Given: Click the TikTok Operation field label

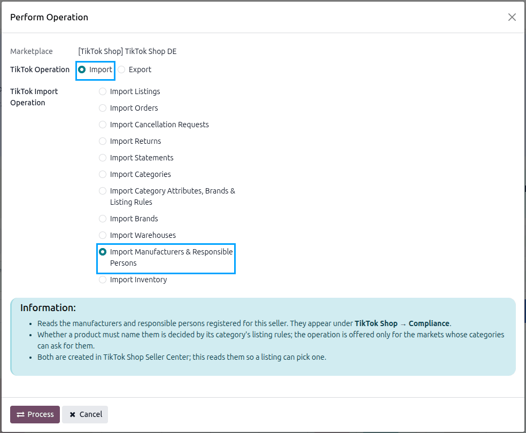Looking at the screenshot, I should [x=40, y=70].
